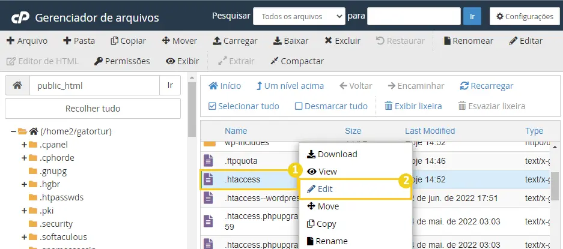This screenshot has width=563, height=249.
Task: Click the .ftpquota file icon
Action: [208, 160]
